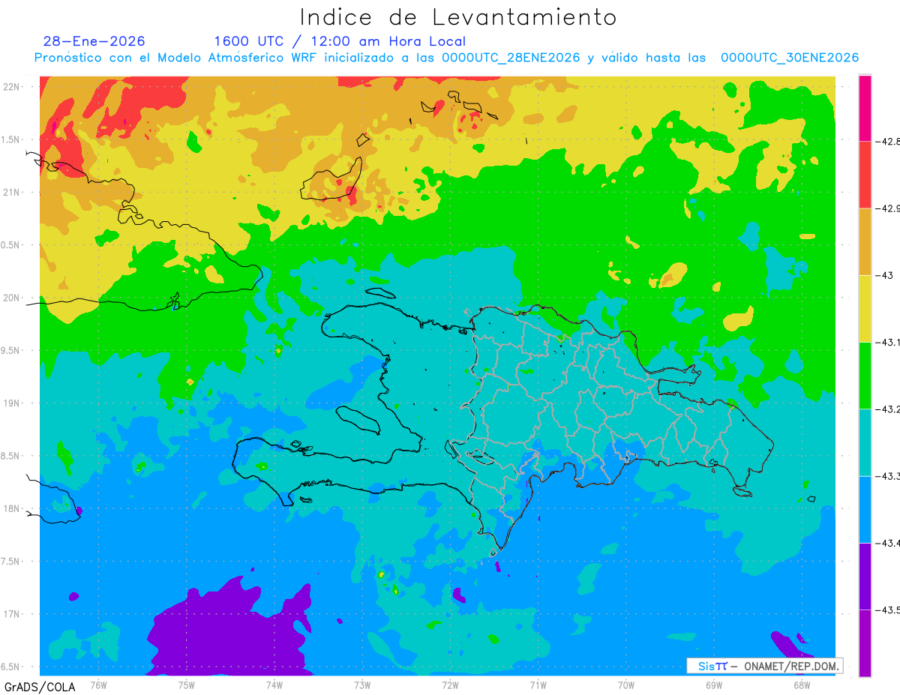Select the '0000UTC_28ENE2026' initialization time
Screen dimensions: 900x695
511,58
